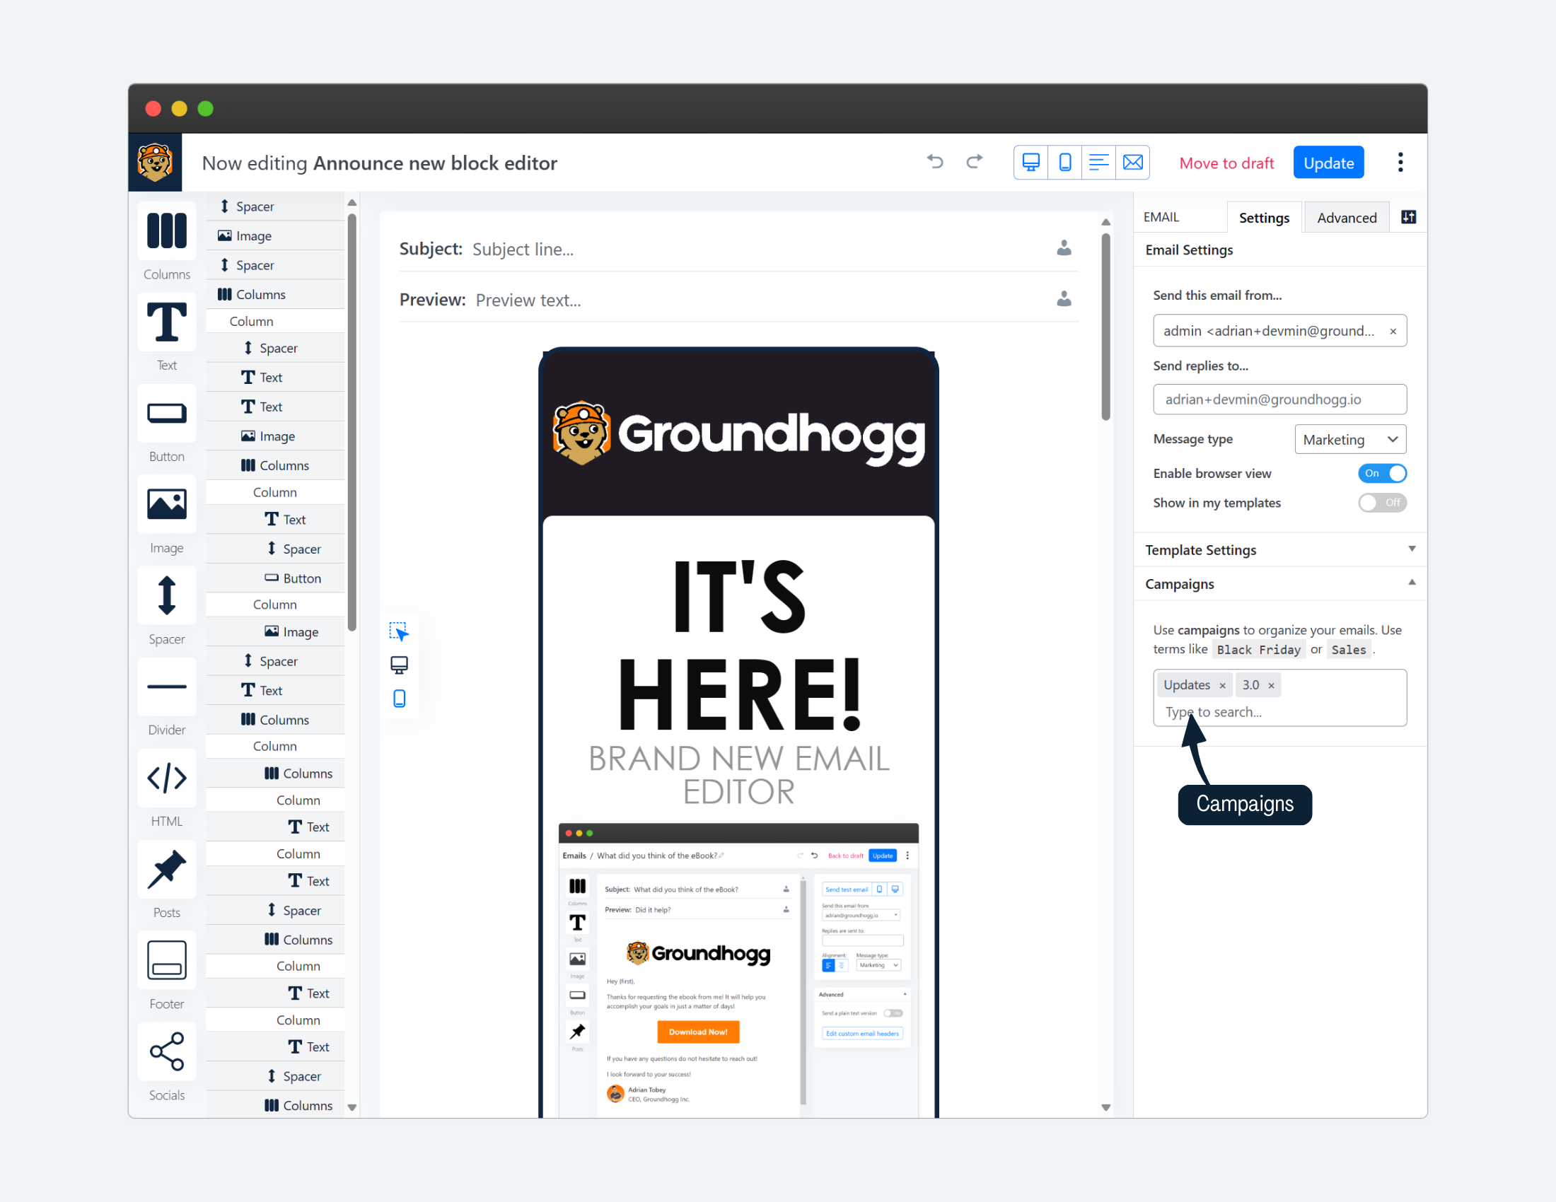This screenshot has height=1202, width=1556.
Task: Click the email title Announce new block editor
Action: pyautogui.click(x=435, y=163)
